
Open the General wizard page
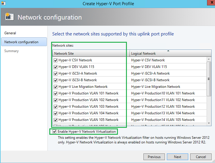[10, 33]
